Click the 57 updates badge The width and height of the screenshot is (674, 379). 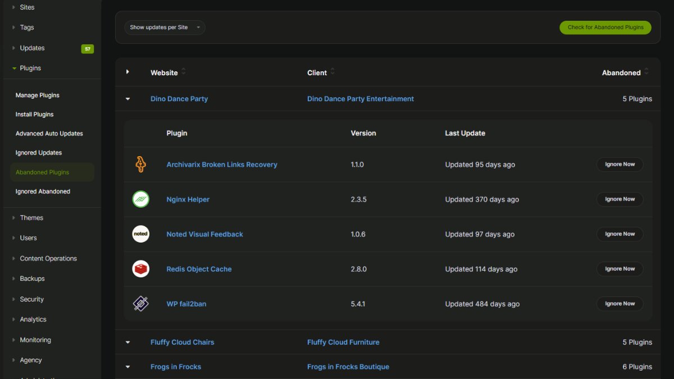point(88,49)
